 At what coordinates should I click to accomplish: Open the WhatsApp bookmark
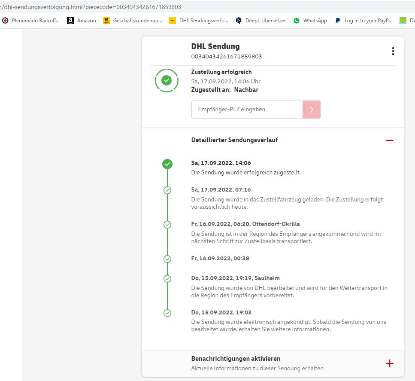pos(310,20)
